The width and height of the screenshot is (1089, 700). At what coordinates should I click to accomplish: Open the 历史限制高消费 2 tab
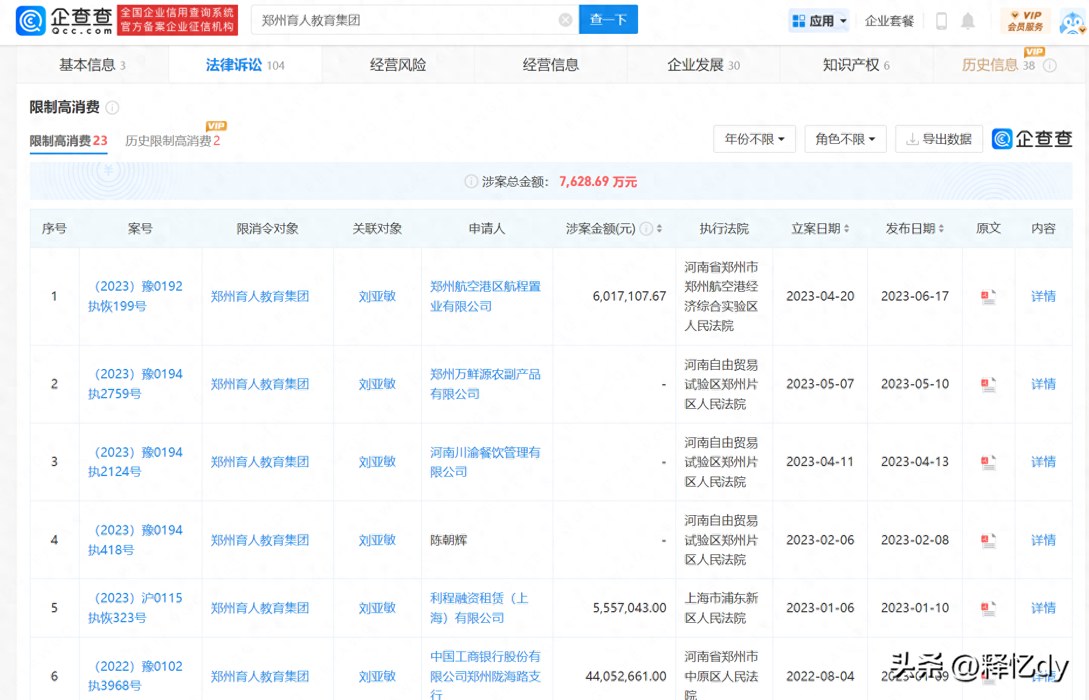pos(173,140)
